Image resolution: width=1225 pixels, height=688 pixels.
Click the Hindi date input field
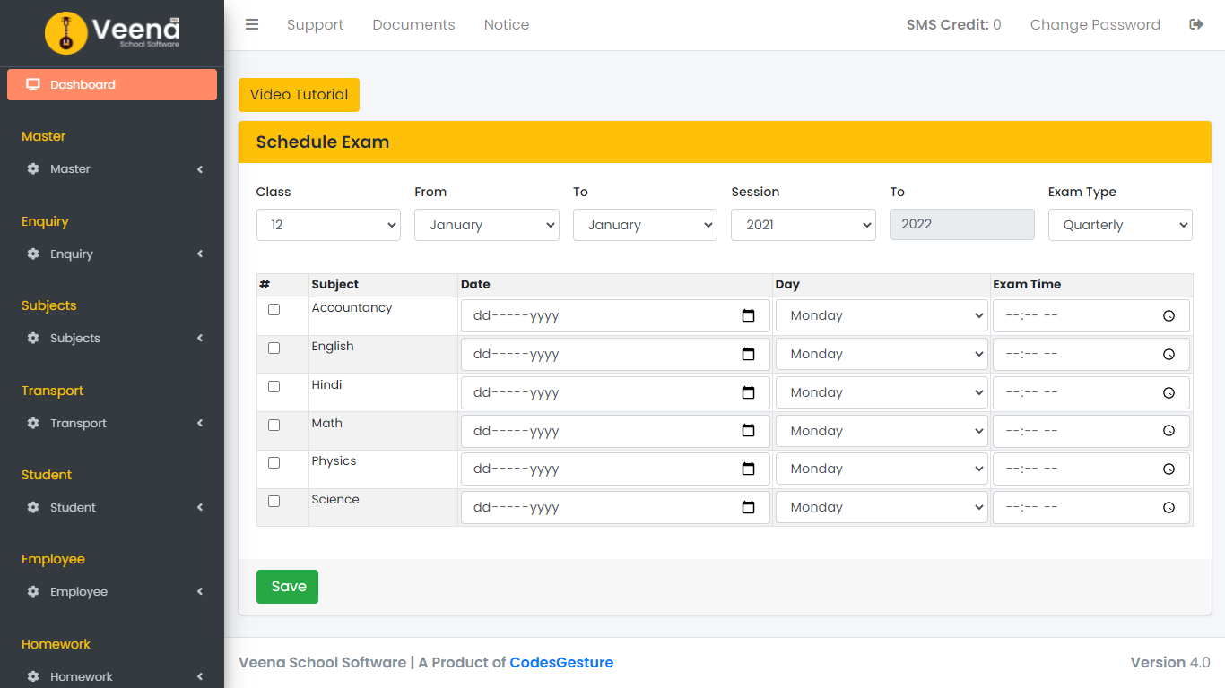pyautogui.click(x=615, y=392)
